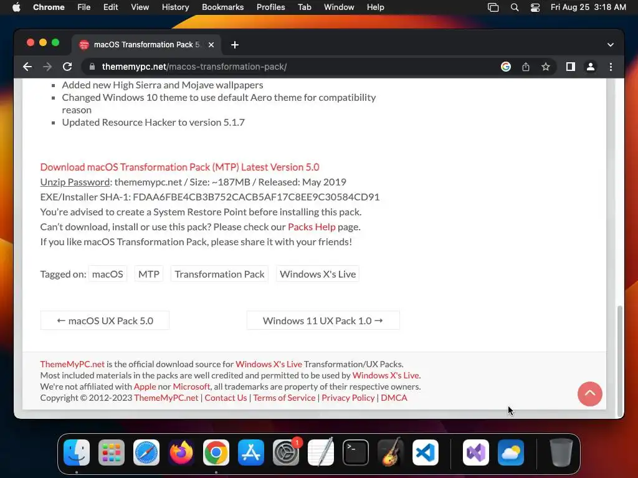Launch Terminal from the Dock
The width and height of the screenshot is (638, 478).
356,452
